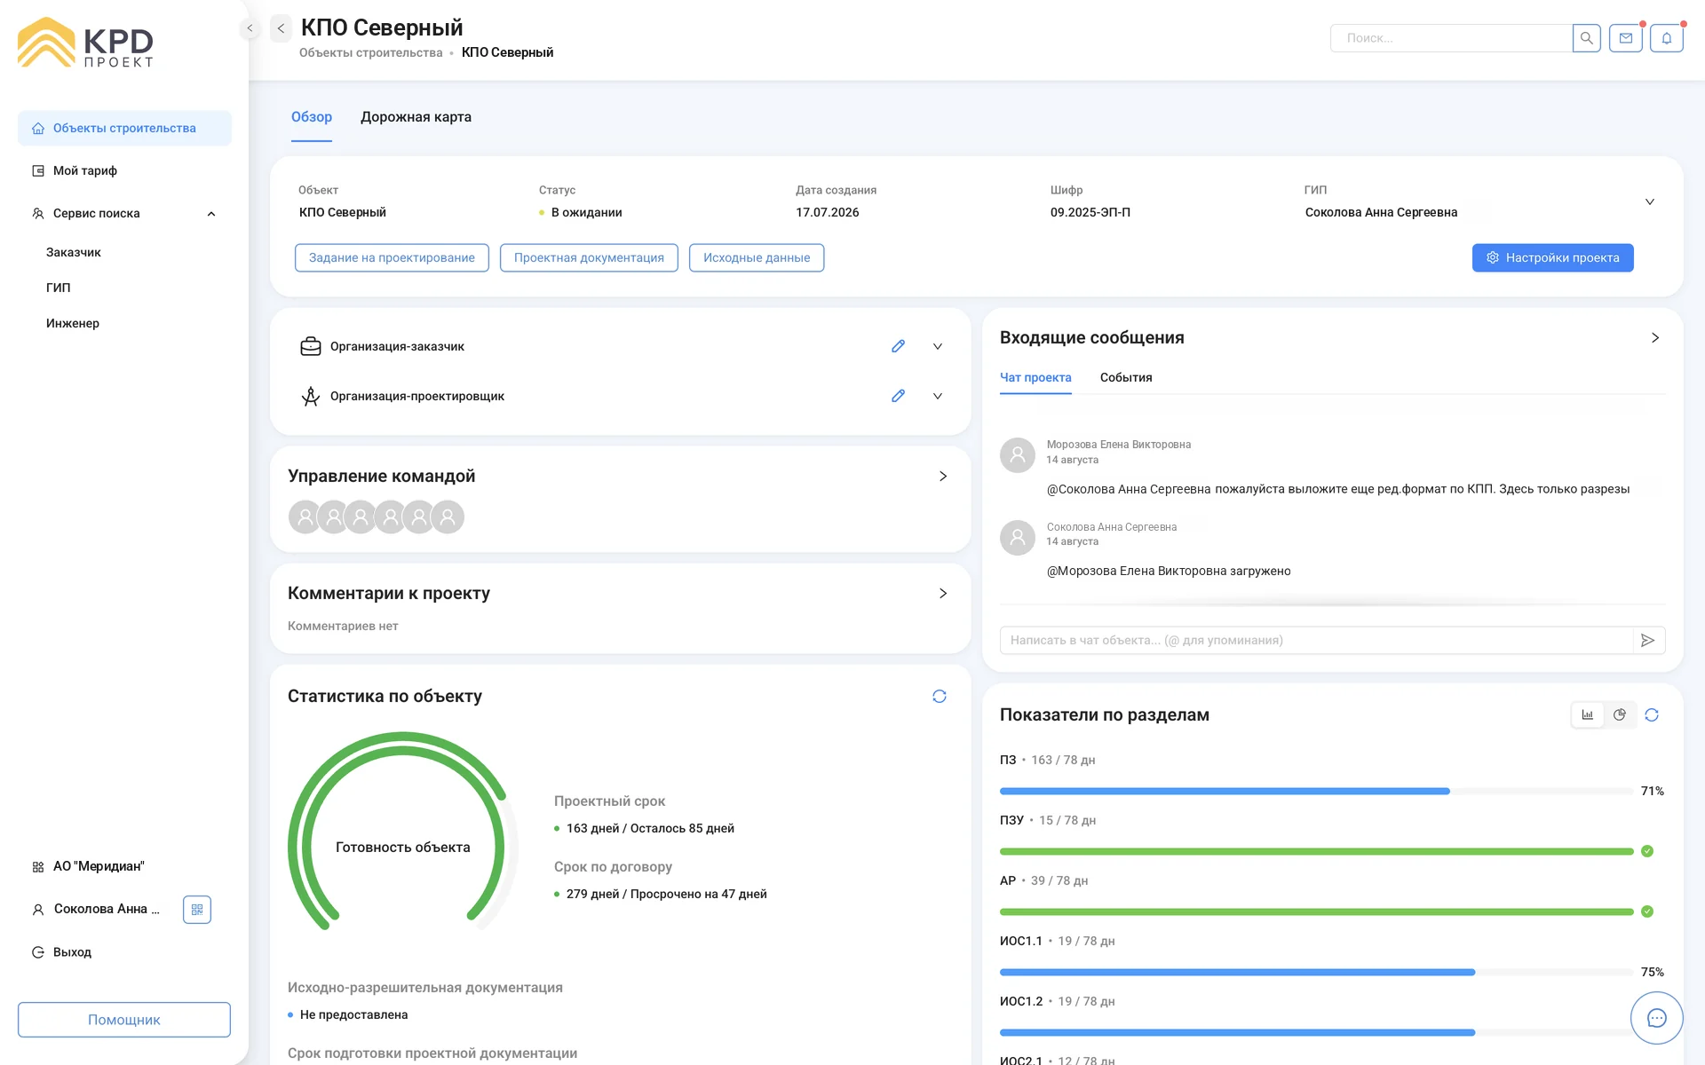The width and height of the screenshot is (1705, 1065).
Task: Open the mail messages icon
Action: pos(1626,38)
